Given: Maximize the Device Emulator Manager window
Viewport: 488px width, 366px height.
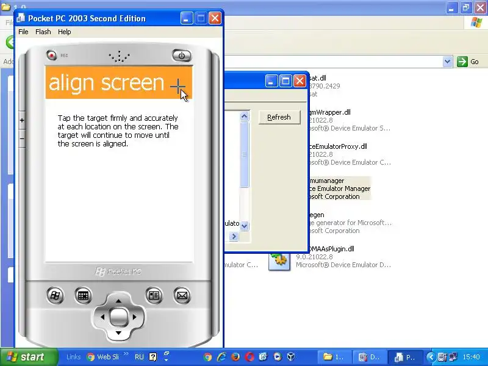Looking at the screenshot, I should pos(285,81).
